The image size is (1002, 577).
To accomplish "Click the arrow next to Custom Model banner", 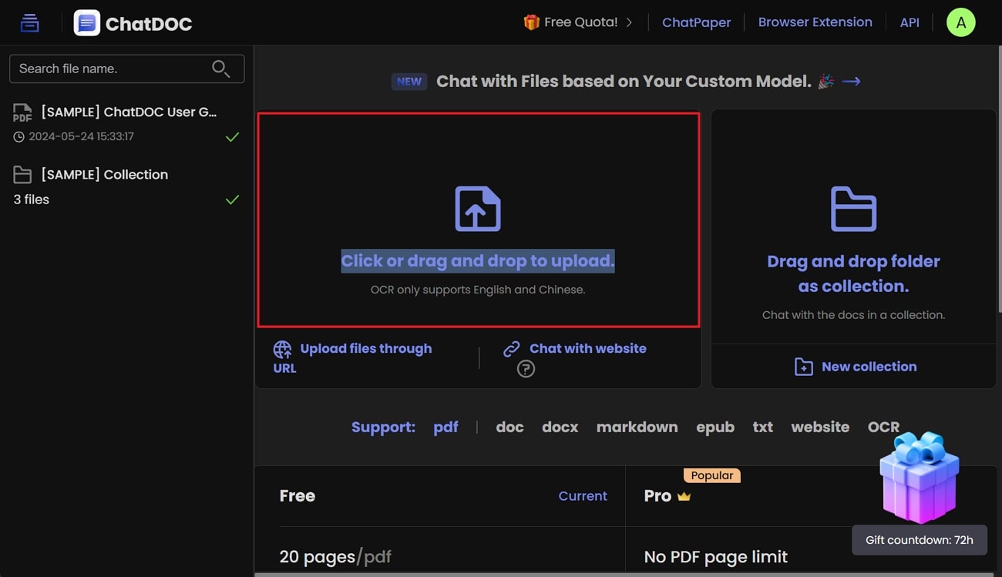I will 851,81.
